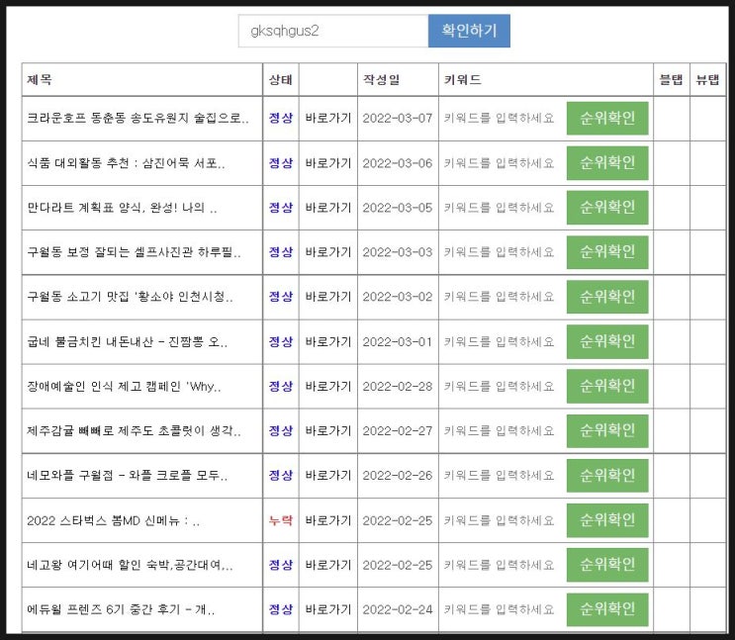Click title 에듀윌 프렌즈 6기 중간 후기 - 개..
Viewport: 735px width, 640px height.
coord(121,609)
